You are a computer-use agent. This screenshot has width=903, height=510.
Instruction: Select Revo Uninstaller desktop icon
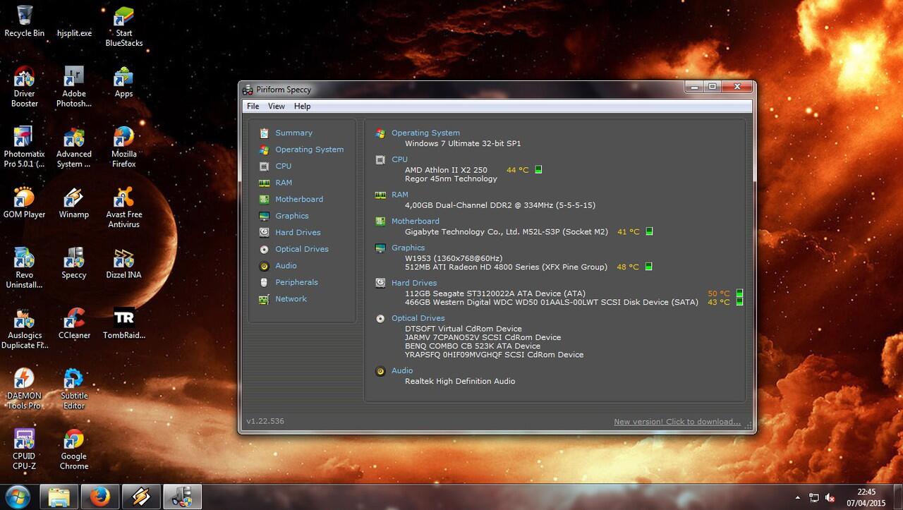click(x=24, y=268)
